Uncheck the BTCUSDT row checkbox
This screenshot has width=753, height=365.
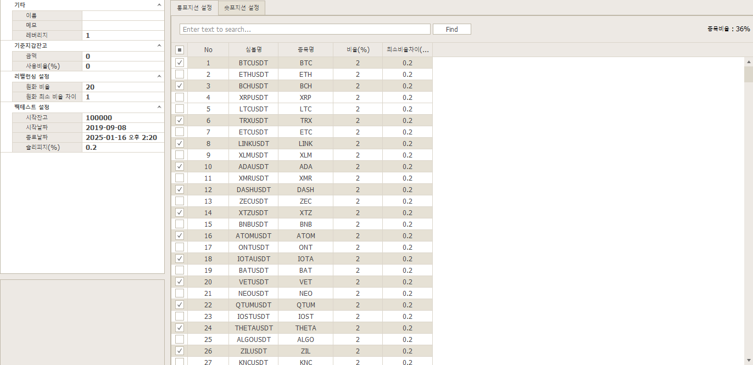(x=180, y=63)
